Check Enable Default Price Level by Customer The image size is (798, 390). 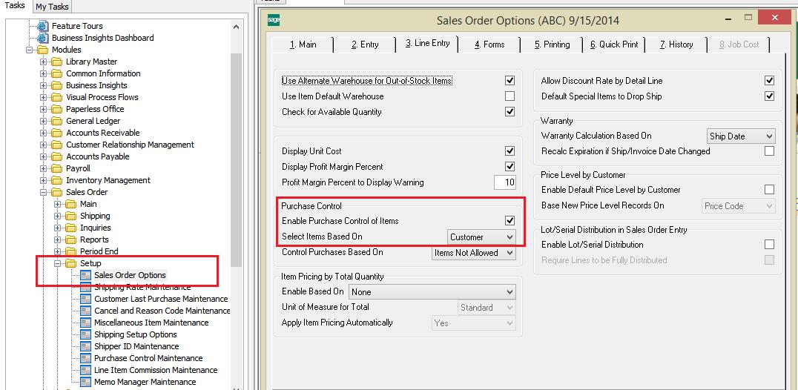click(769, 190)
